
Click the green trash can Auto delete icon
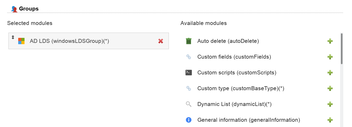[x=188, y=41]
